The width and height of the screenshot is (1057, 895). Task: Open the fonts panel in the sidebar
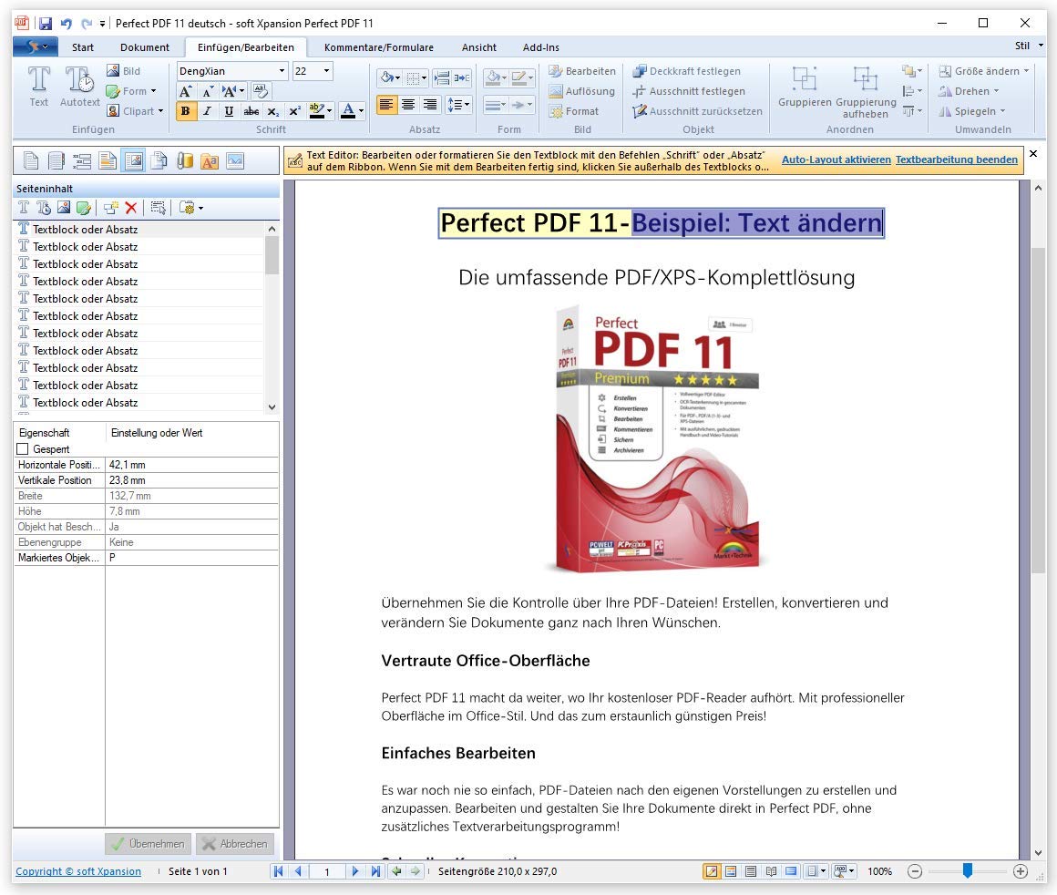[x=210, y=161]
